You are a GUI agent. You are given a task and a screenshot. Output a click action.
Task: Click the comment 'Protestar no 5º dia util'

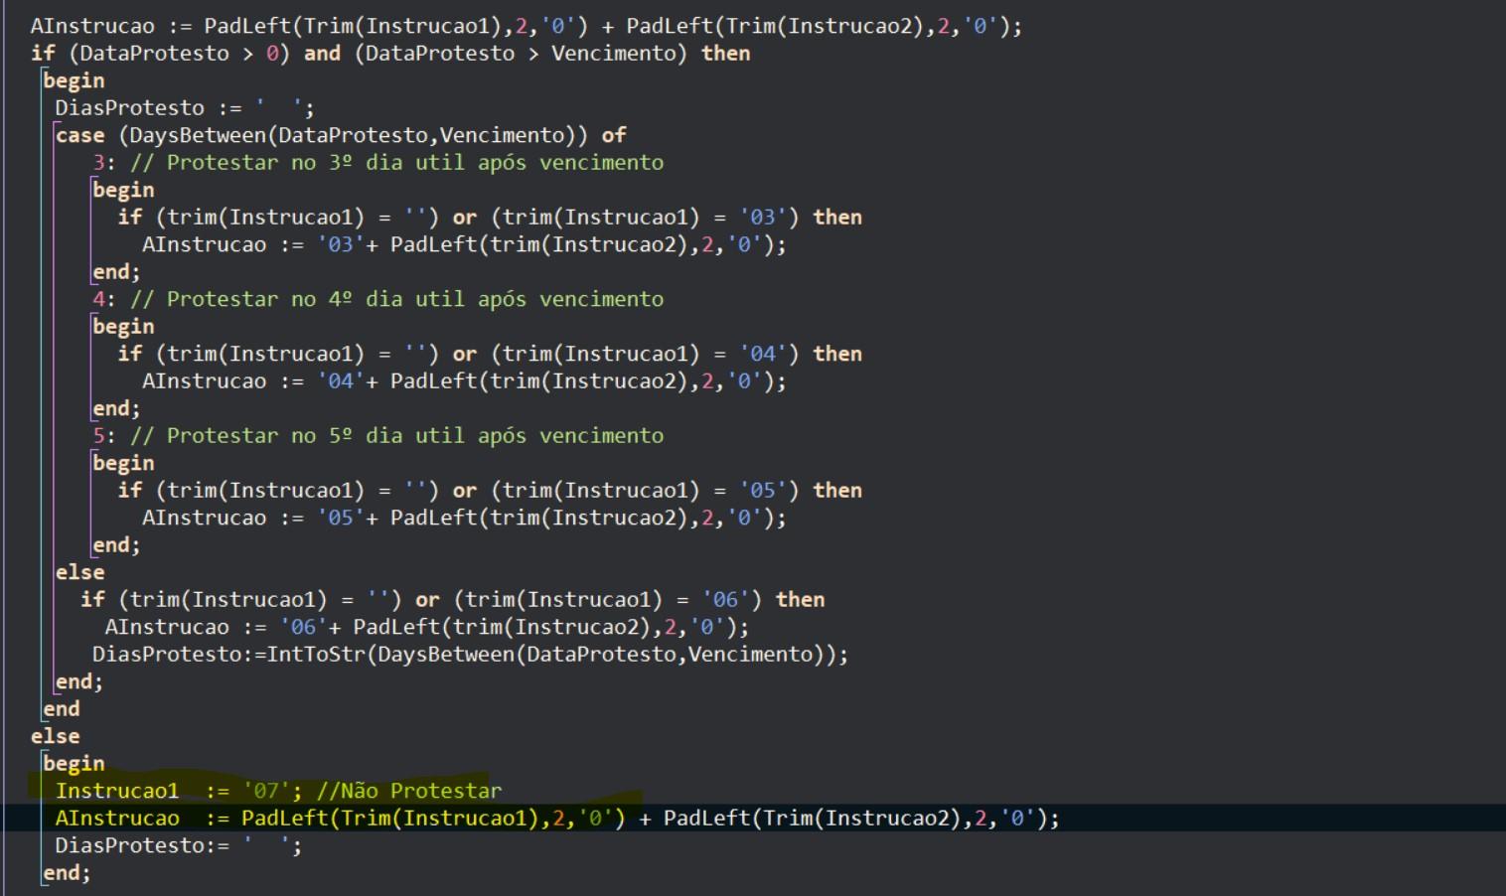pyautogui.click(x=396, y=436)
